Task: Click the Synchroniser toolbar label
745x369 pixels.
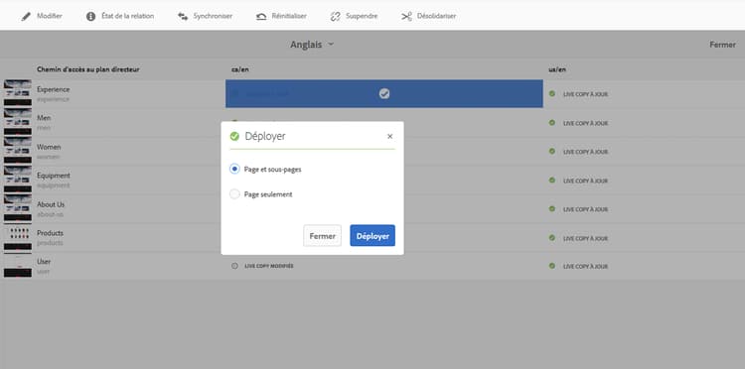Action: point(213,16)
